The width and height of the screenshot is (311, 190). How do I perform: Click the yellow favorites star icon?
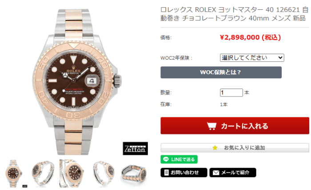click(x=215, y=148)
